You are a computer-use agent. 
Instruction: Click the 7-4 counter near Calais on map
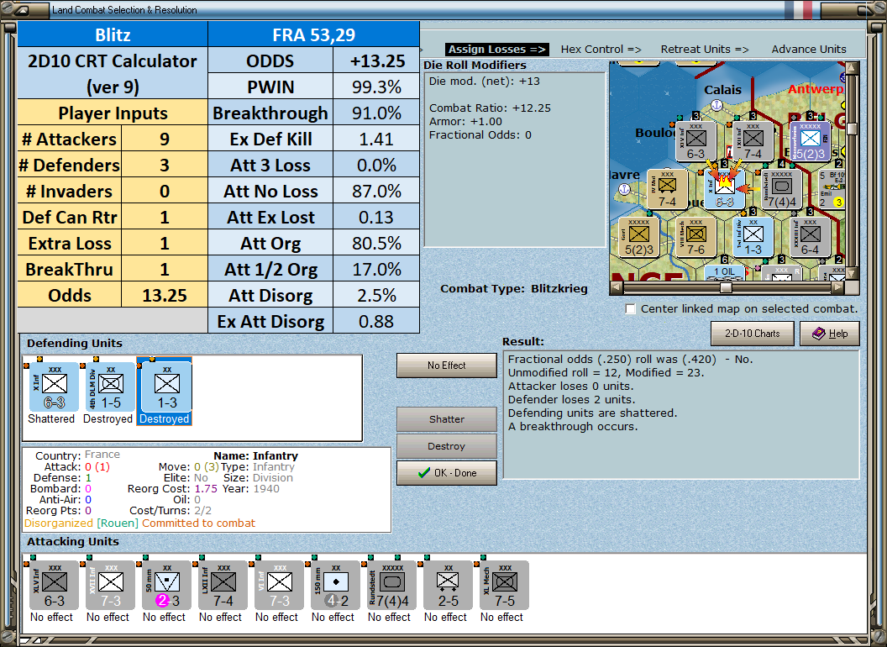753,141
